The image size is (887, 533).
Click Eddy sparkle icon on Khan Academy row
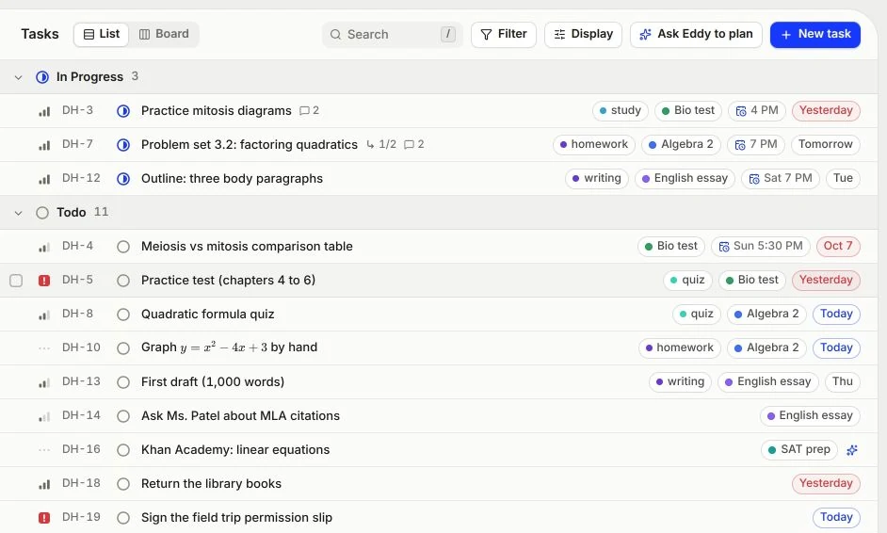click(x=852, y=450)
